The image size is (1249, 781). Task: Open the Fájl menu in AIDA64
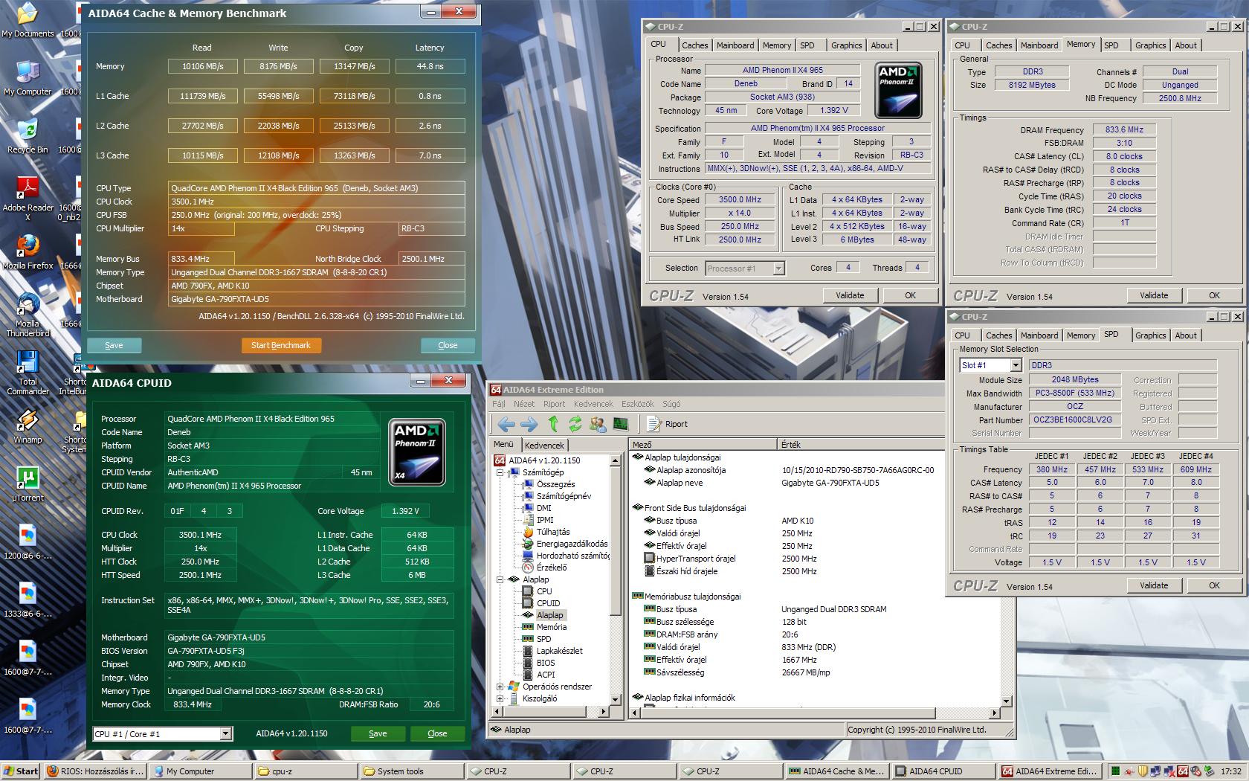tap(498, 404)
